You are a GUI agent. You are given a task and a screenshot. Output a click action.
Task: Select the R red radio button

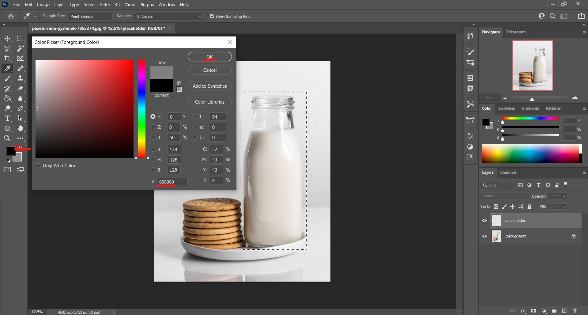[x=153, y=149]
